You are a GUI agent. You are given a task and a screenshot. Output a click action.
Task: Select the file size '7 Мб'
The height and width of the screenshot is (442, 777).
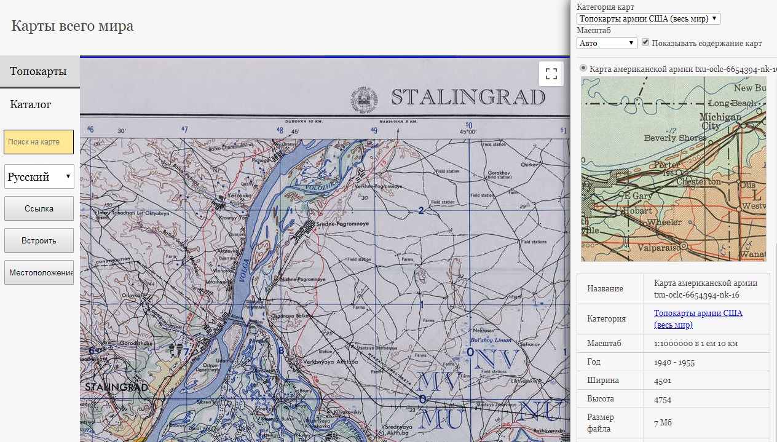tap(663, 424)
